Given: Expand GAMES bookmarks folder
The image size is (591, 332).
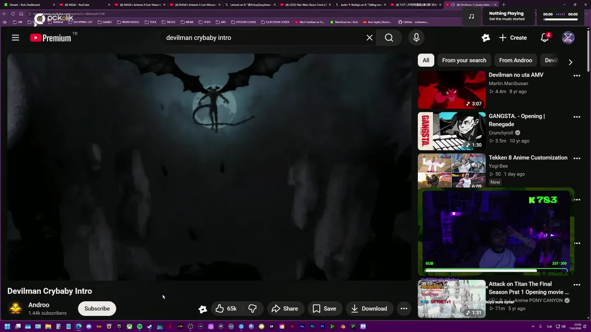Looking at the screenshot, I should (105, 22).
